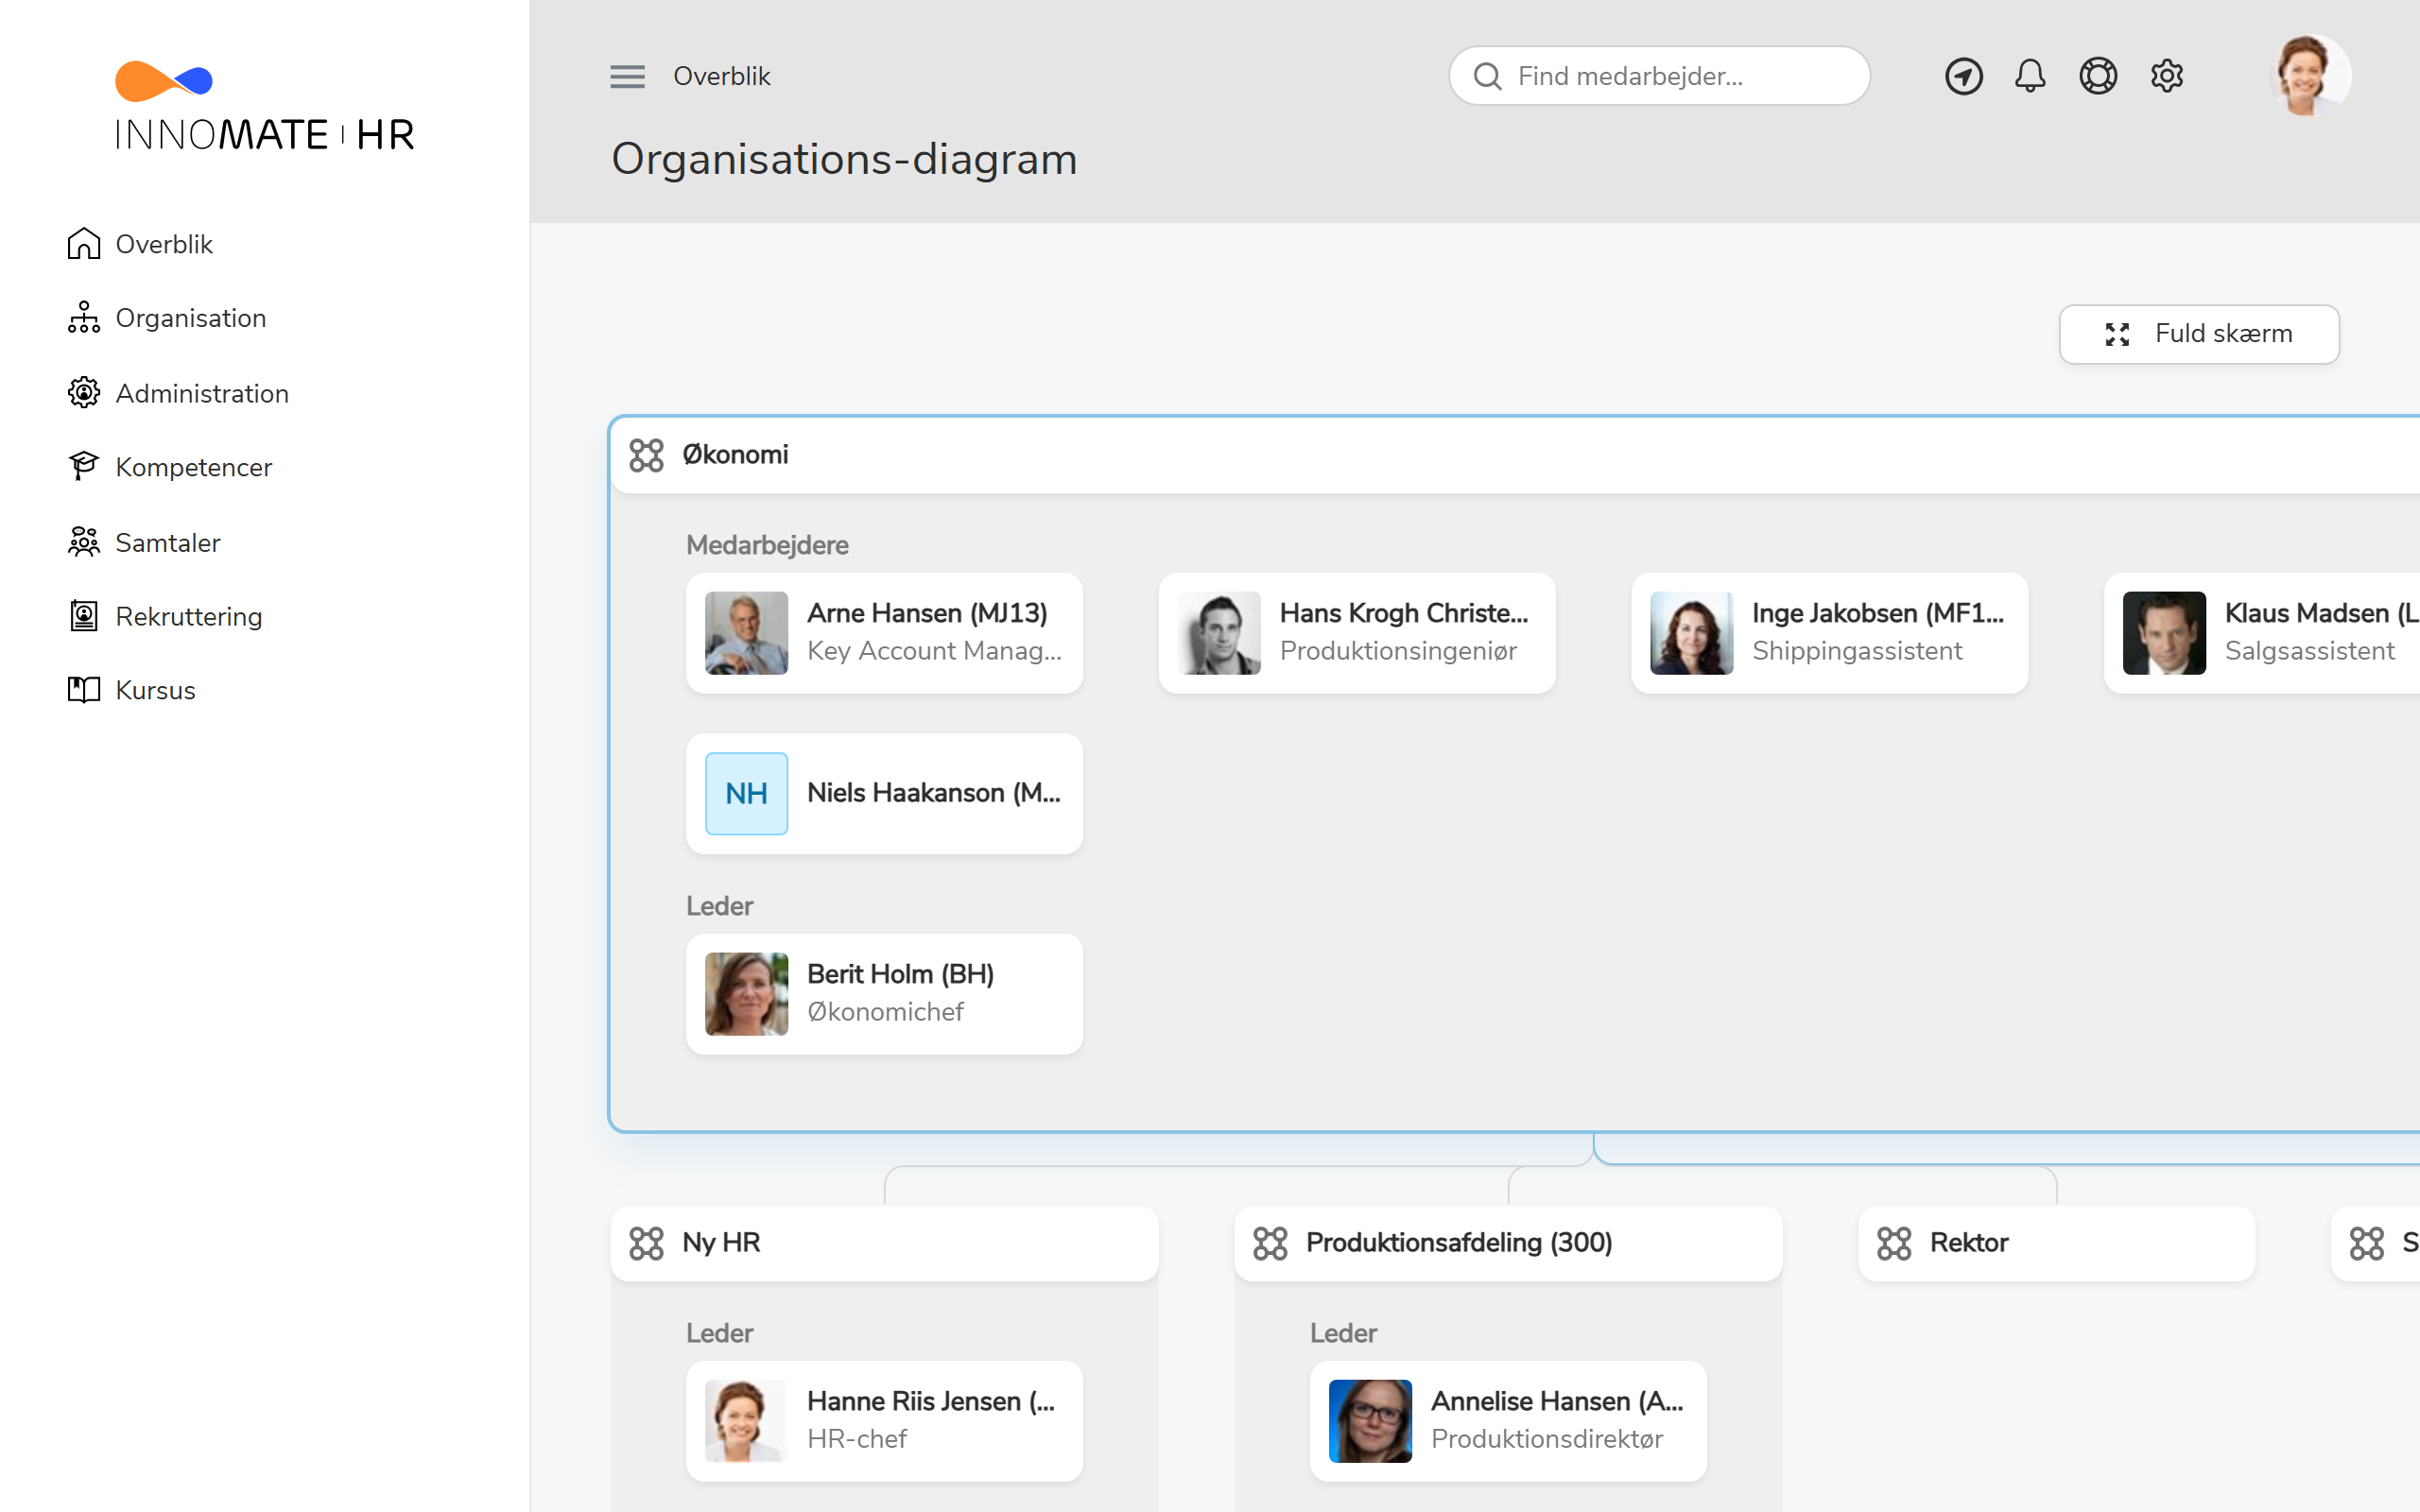
Task: Click the Rektor department icon
Action: 1894,1243
